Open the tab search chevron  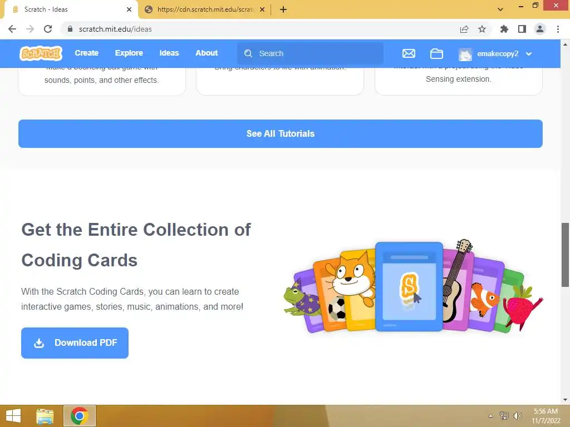coord(500,9)
